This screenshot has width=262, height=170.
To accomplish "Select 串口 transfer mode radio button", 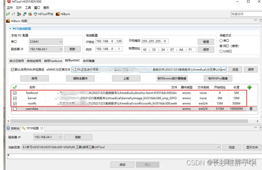I will tap(221, 41).
